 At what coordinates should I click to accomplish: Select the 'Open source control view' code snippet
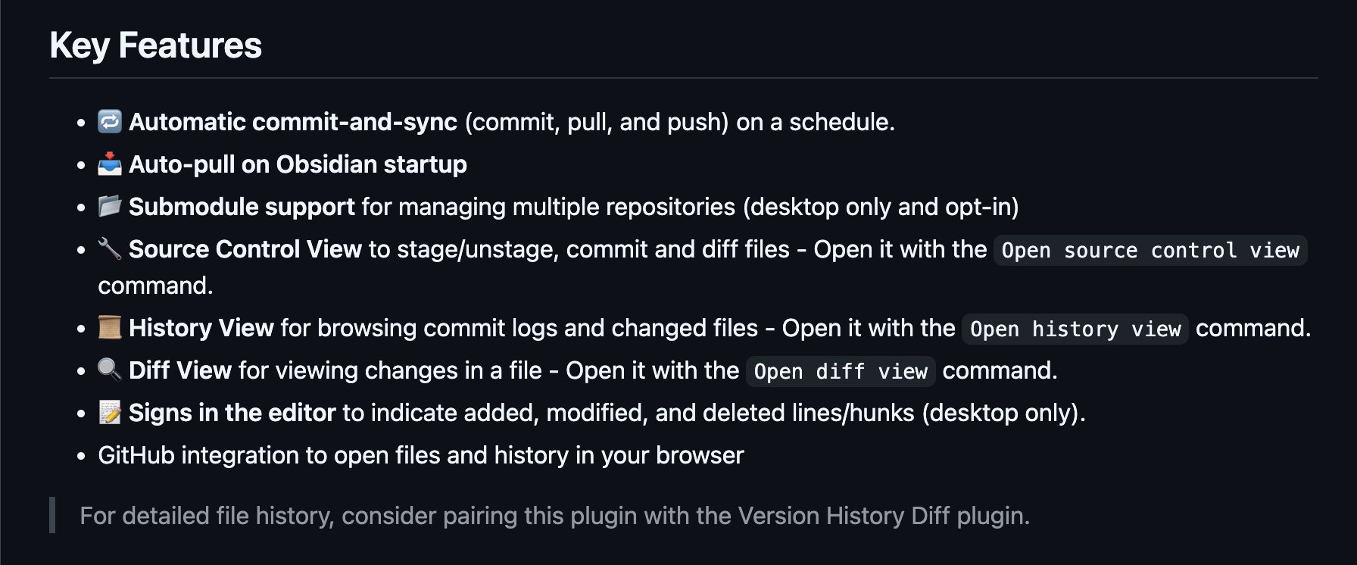tap(1150, 250)
